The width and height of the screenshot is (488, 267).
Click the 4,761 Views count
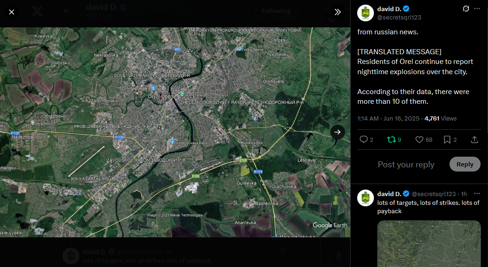pos(440,118)
